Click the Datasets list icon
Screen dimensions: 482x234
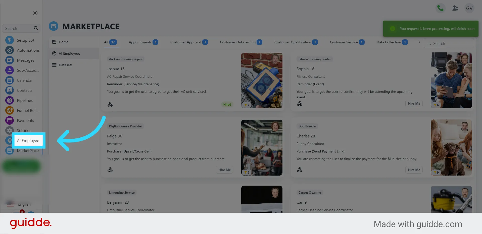[54, 65]
